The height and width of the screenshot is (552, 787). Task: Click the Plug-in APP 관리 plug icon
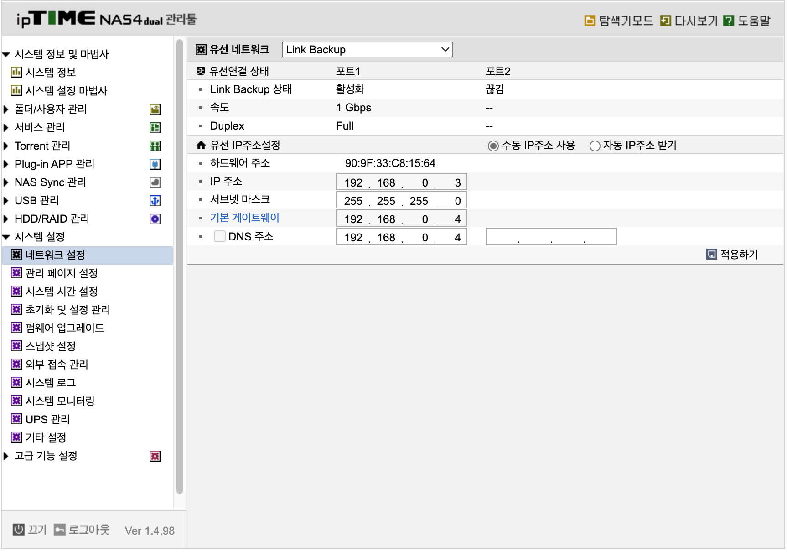155,164
